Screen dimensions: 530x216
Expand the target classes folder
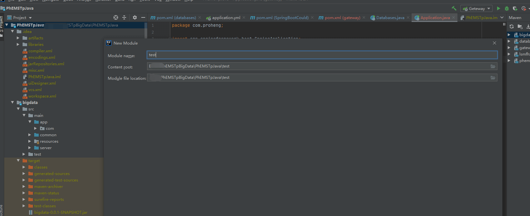24,167
